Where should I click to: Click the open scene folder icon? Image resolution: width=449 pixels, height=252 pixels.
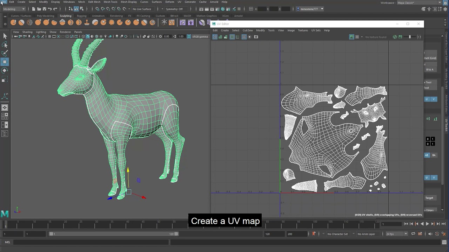coord(39,9)
